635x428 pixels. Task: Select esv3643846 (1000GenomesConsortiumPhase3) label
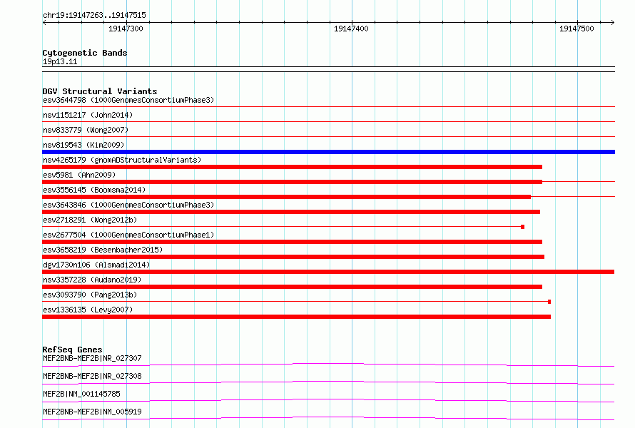coord(128,205)
